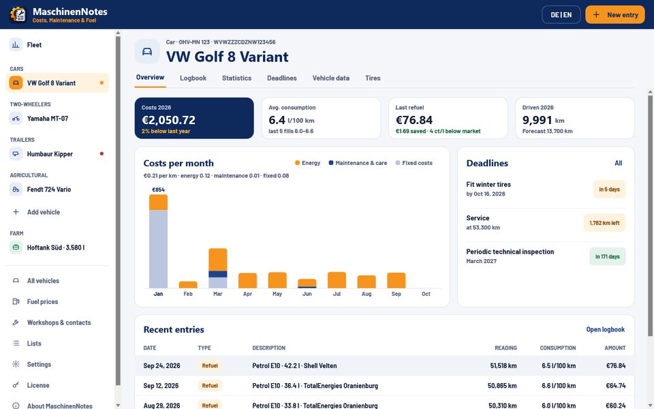Open the Tires tab

pos(373,78)
